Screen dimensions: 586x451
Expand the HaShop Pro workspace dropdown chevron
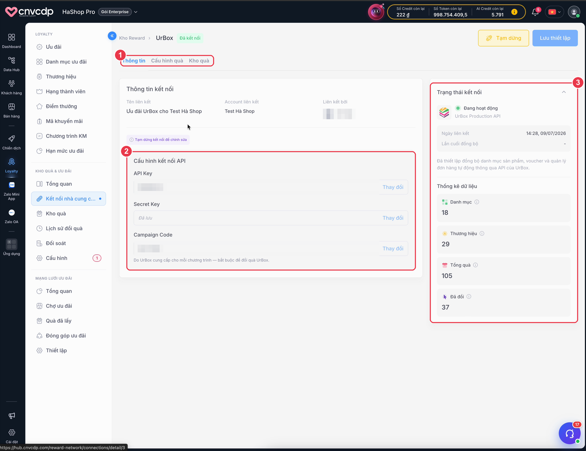coord(136,12)
